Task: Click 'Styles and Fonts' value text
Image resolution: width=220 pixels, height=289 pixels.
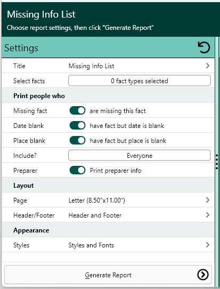Action: coord(91,245)
